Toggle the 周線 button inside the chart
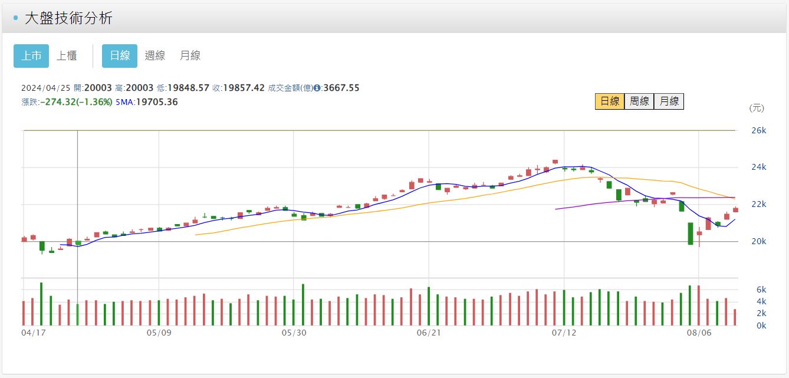Image resolution: width=789 pixels, height=378 pixels. (x=639, y=101)
